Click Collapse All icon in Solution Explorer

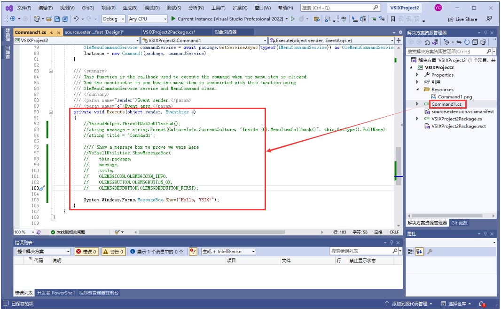pyautogui.click(x=475, y=42)
